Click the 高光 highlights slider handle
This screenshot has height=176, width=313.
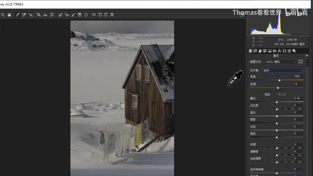click(277, 116)
